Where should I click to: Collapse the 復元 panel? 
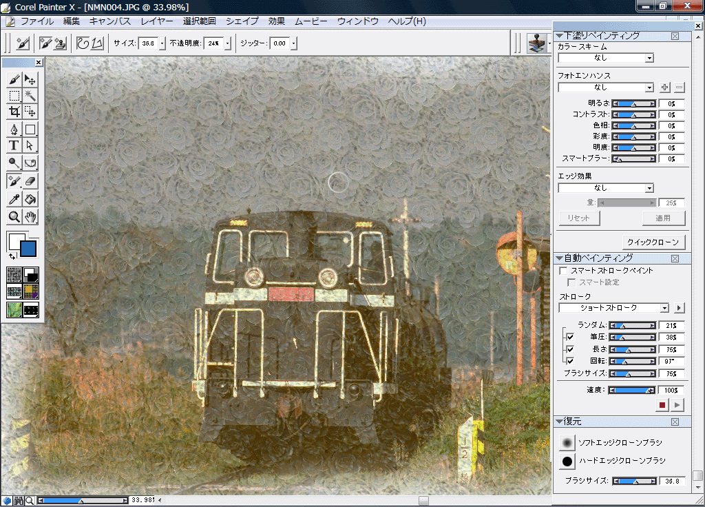coord(559,422)
